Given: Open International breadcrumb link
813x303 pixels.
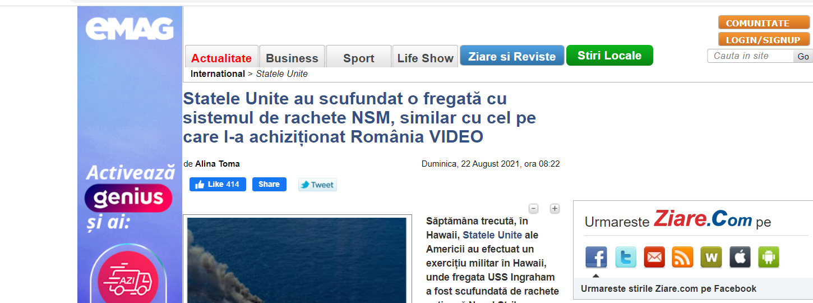Looking at the screenshot, I should 218,74.
